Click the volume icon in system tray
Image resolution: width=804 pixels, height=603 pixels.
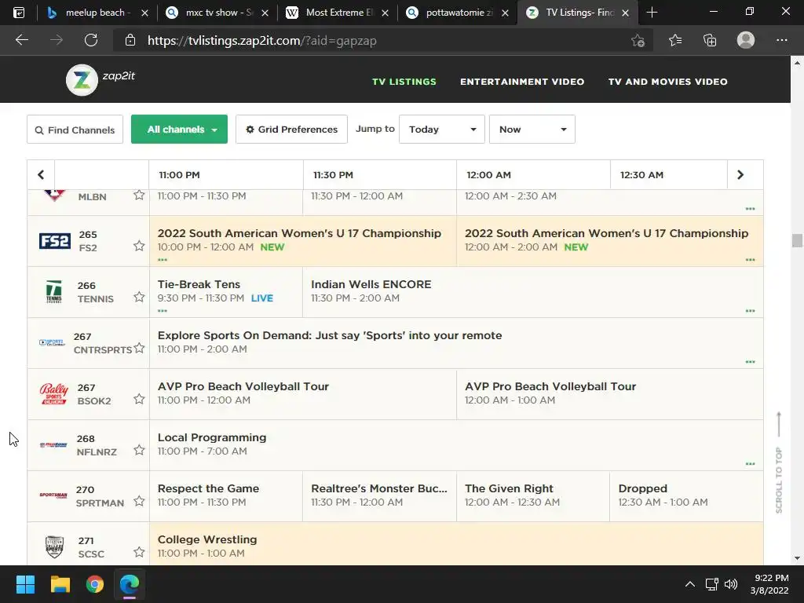coord(731,584)
